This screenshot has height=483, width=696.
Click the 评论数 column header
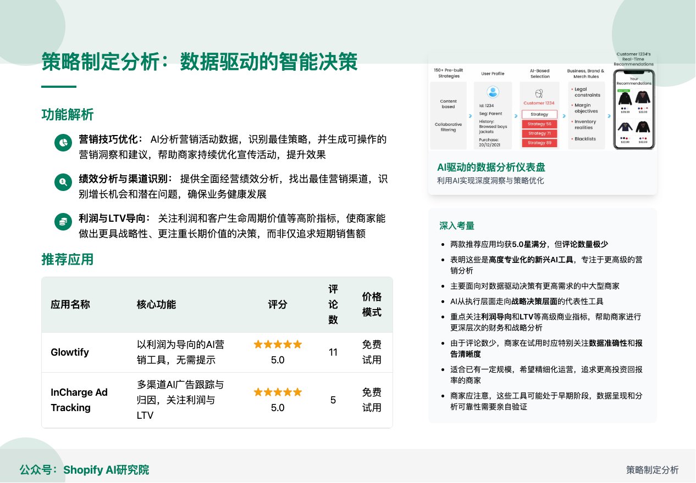[x=333, y=305]
